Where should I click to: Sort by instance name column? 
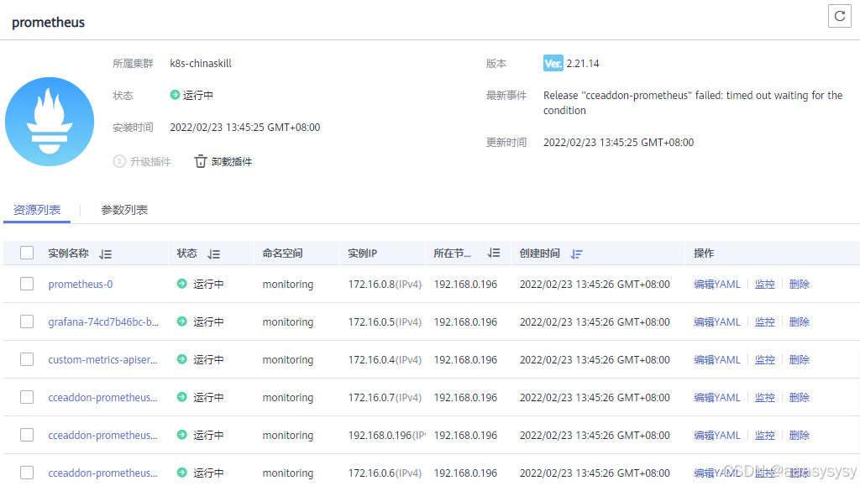click(x=105, y=254)
